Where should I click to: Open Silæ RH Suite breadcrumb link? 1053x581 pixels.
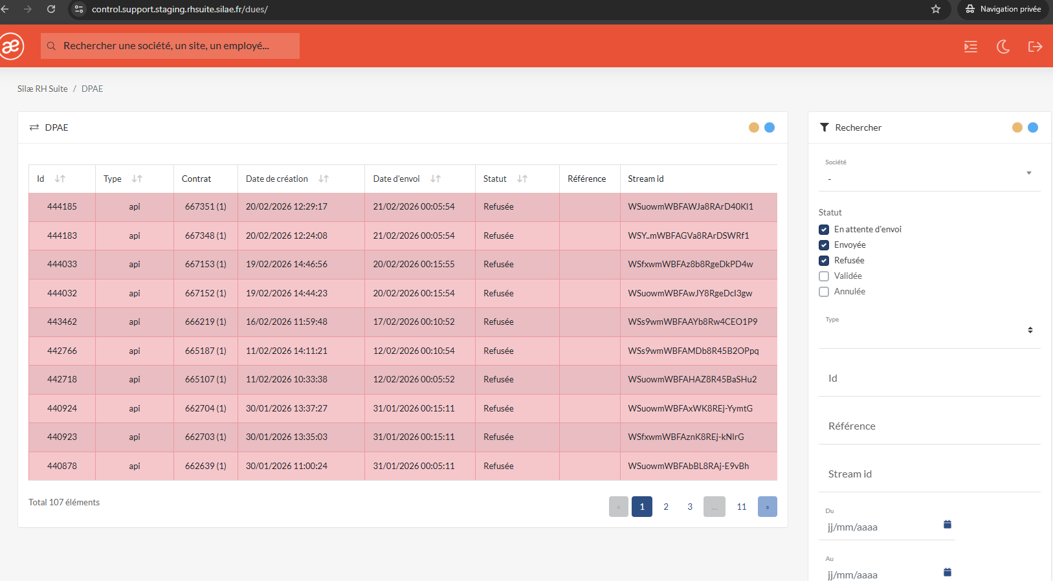coord(42,89)
